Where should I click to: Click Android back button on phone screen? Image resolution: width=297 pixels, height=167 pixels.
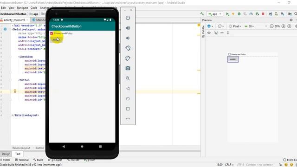point(64,147)
